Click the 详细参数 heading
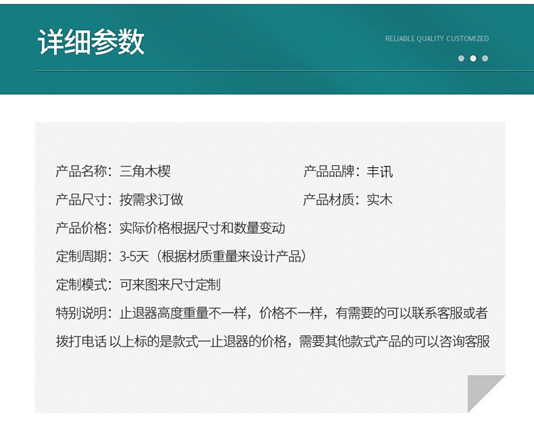The height and width of the screenshot is (434, 534). click(91, 43)
